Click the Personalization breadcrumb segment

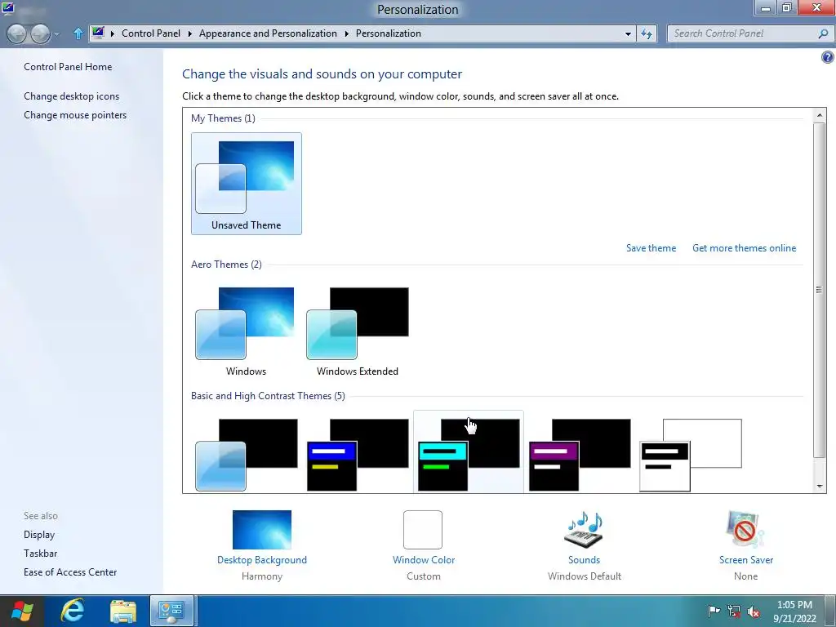pyautogui.click(x=388, y=33)
